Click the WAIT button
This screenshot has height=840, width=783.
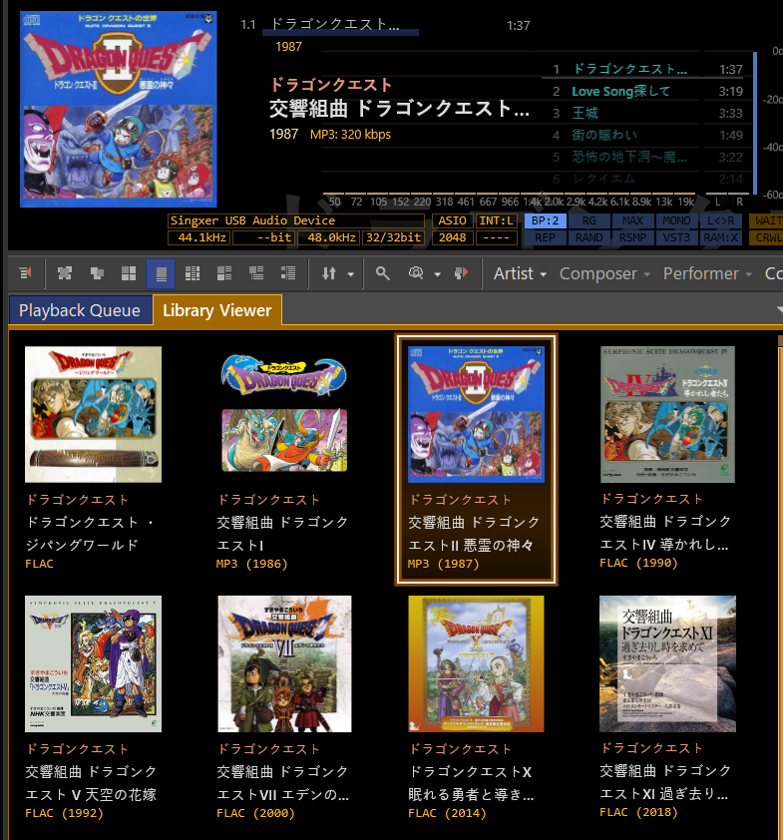point(767,220)
